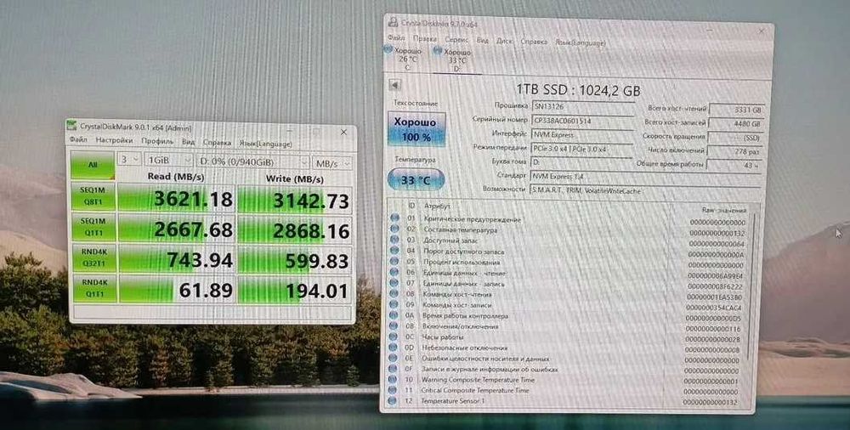This screenshot has width=850, height=430.
Task: Close the CrystalDiskMark window
Action: [x=343, y=133]
